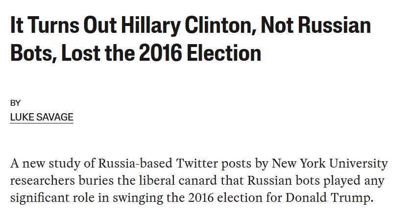Click the word 'Twitter' in the summary
Image resolution: width=411 pixels, height=218 pixels.
(197, 163)
